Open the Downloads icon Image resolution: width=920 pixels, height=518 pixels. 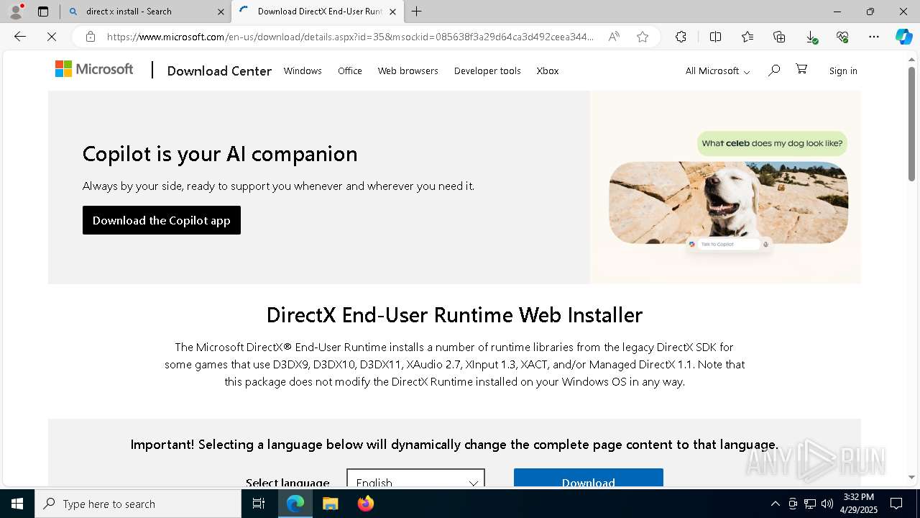click(811, 37)
